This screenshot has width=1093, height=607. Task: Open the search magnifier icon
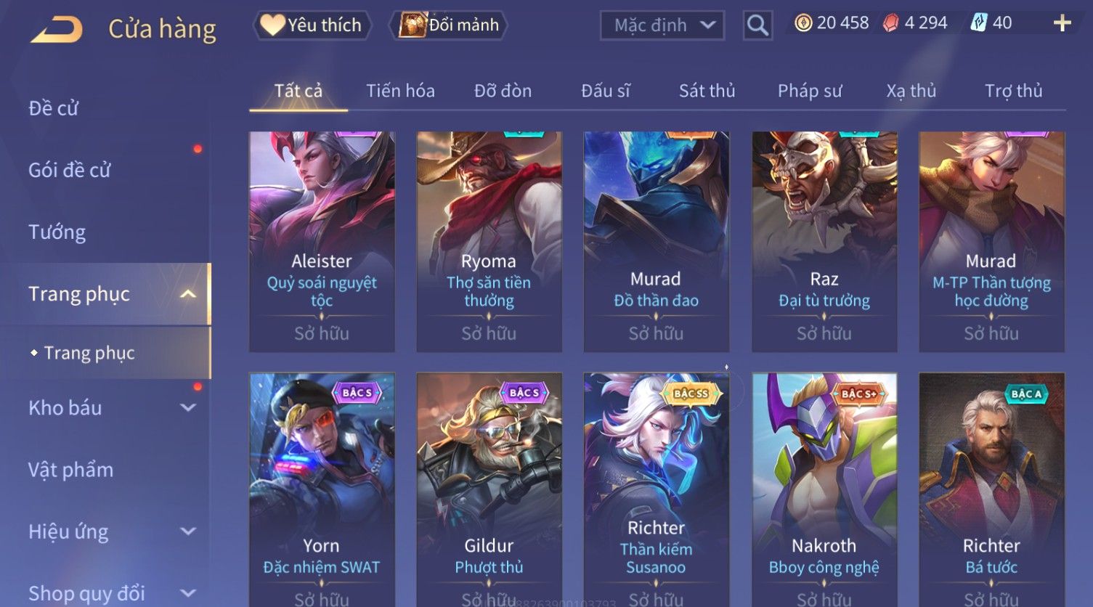pos(757,25)
